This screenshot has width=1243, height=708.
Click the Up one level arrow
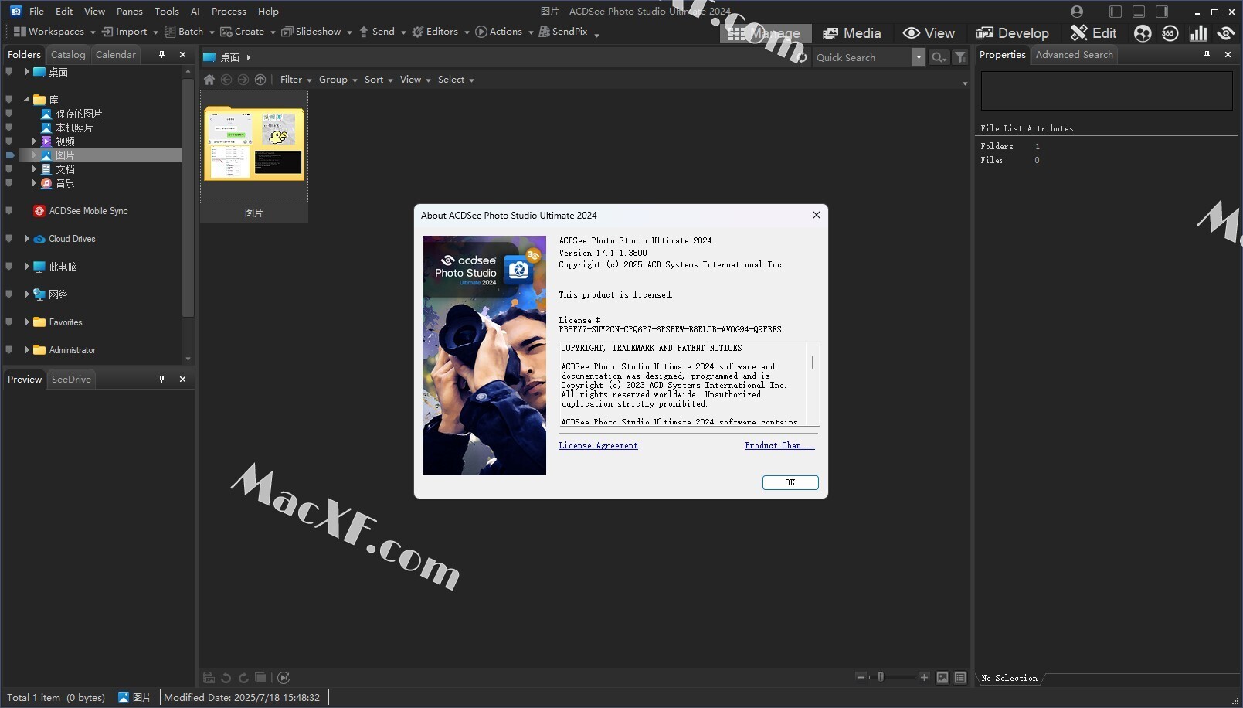point(260,80)
